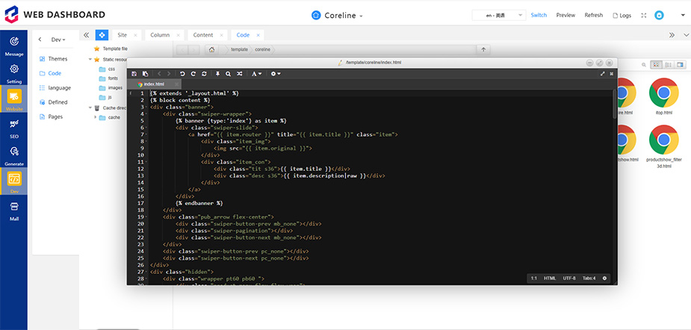This screenshot has width=691, height=330.
Task: Open the Mall section in sidebar
Action: [14, 211]
